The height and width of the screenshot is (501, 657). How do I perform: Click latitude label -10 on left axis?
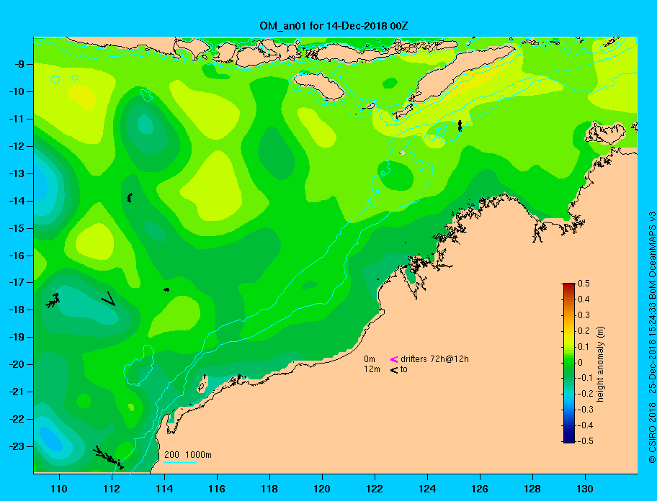(16, 91)
